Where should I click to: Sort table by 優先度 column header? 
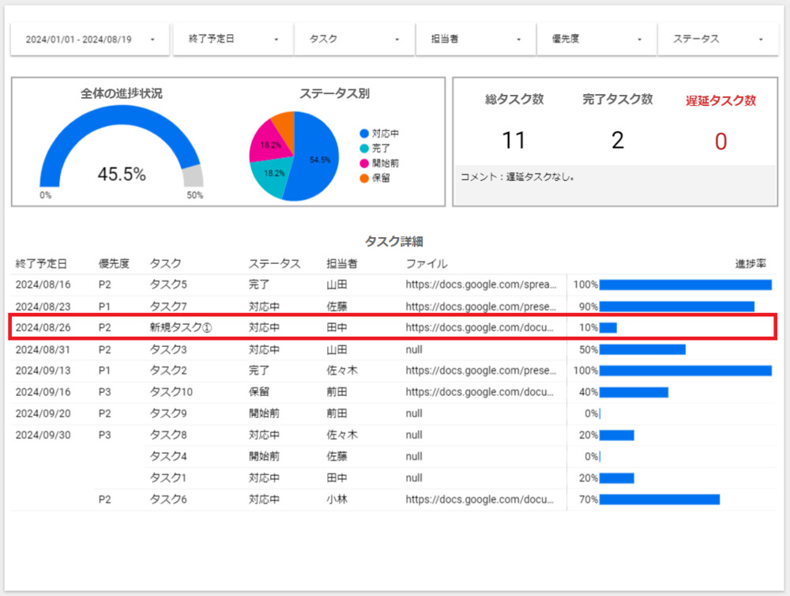(114, 263)
